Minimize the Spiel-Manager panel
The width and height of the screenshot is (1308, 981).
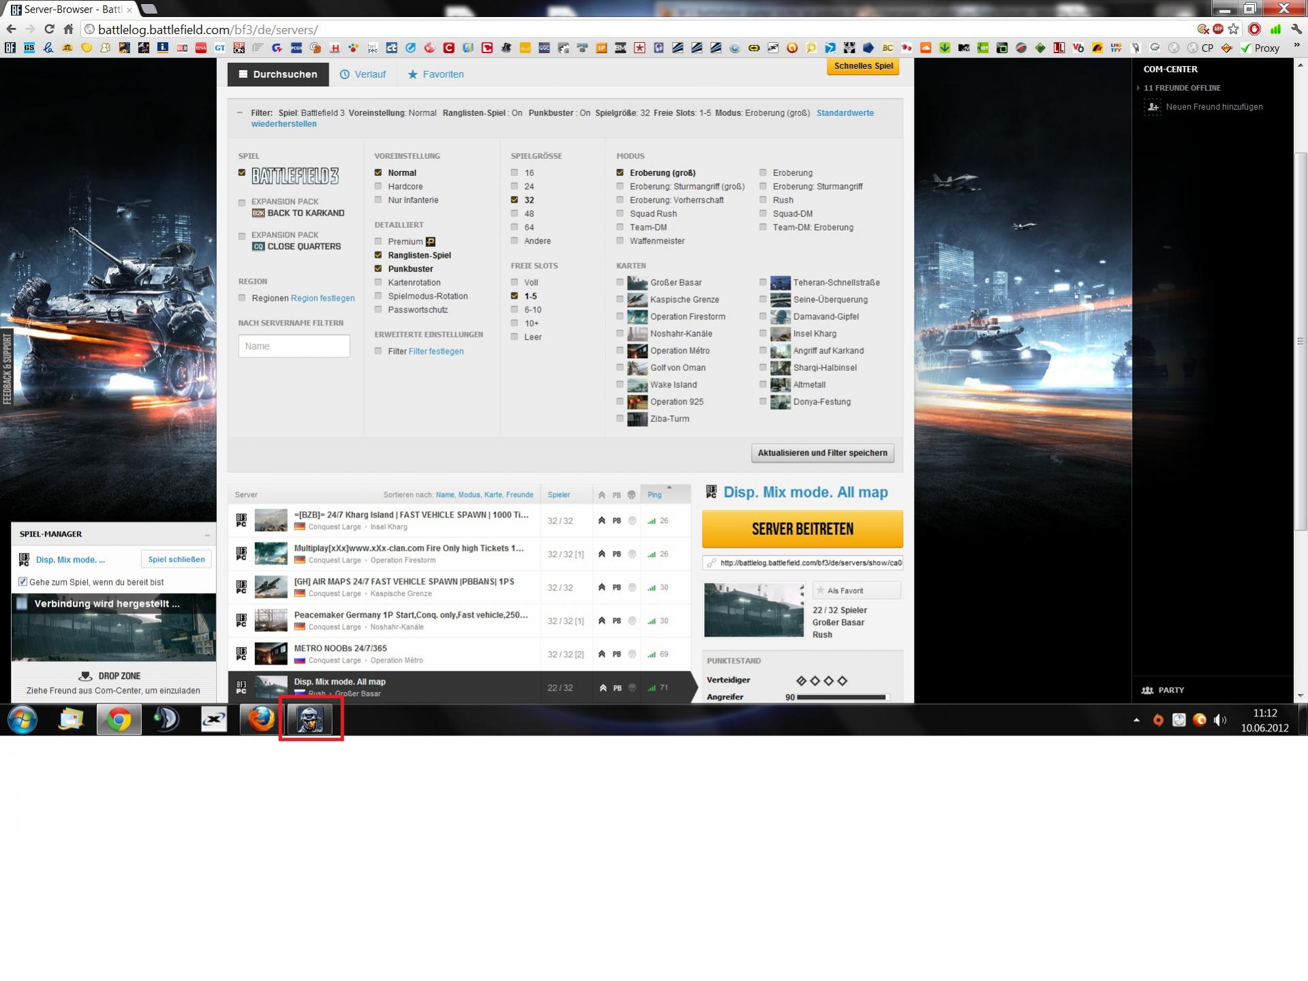207,534
